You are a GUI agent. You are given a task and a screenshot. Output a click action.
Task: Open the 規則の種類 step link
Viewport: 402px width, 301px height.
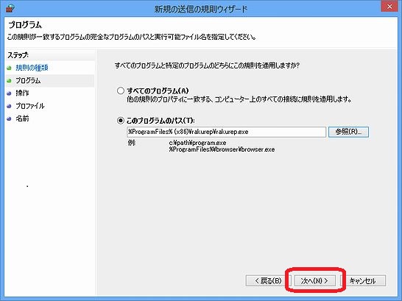pyautogui.click(x=32, y=68)
